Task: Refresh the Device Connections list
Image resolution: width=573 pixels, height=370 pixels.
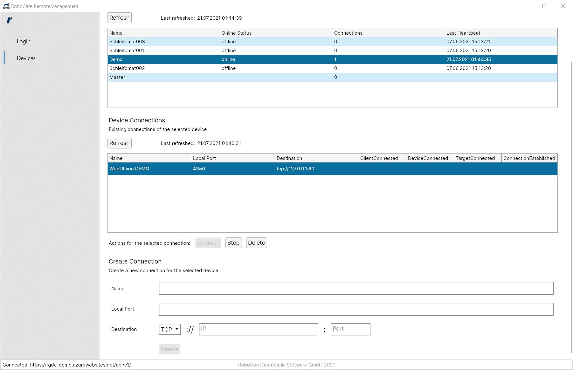Action: pyautogui.click(x=119, y=143)
